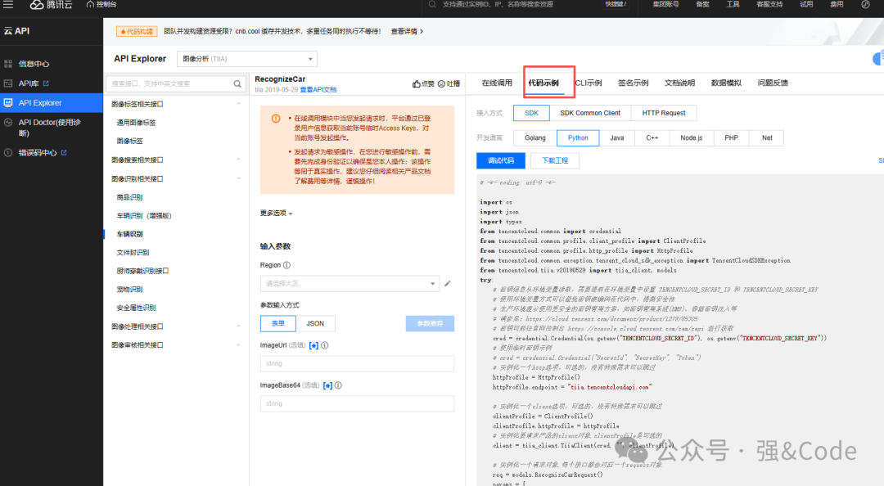Image resolution: width=884 pixels, height=486 pixels.
Task: Open the 图像分析 (TIIA) product dropdown
Action: [247, 59]
